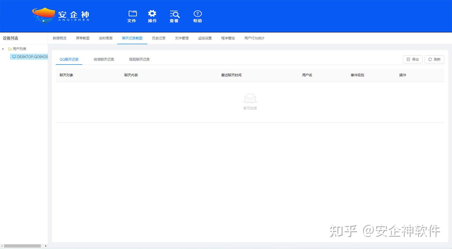Click the 事件级别 column header
Screen dimensions: 452x249
coord(357,75)
